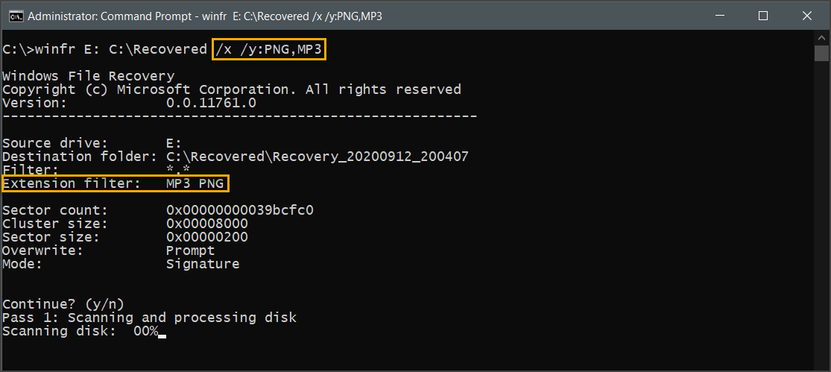Click the Destination folder path

click(317, 157)
